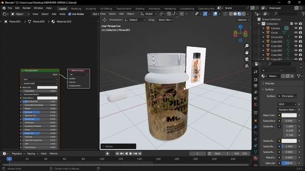Click the Marker menu in timeline
This screenshot has height=171, width=305.
pyautogui.click(x=54, y=153)
